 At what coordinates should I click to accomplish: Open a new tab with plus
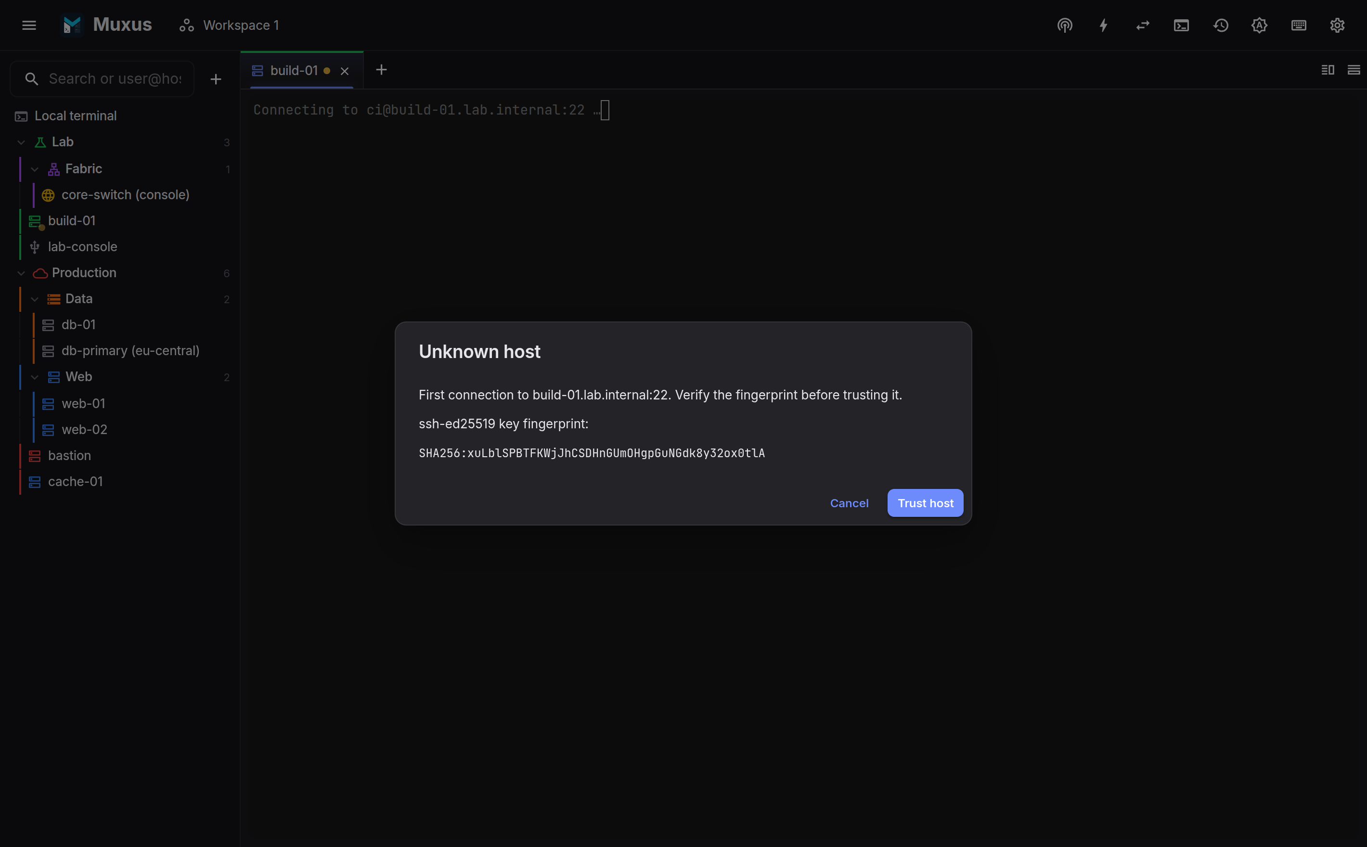[381, 70]
